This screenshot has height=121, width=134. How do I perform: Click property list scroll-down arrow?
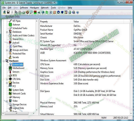(131, 114)
